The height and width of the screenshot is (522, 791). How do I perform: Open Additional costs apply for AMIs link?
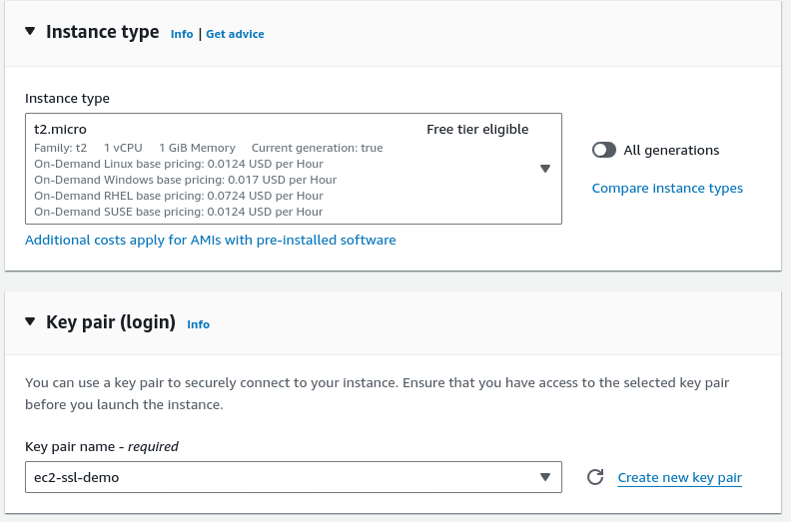(210, 240)
